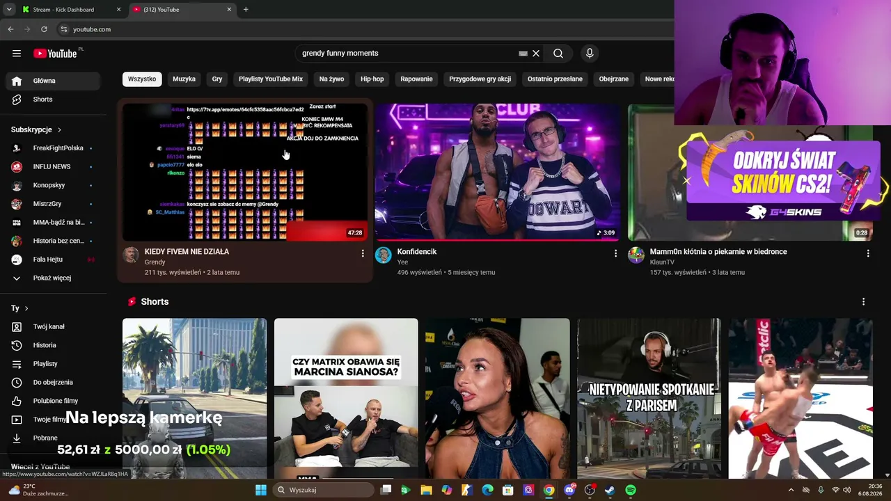Viewport: 891px width, 501px height.
Task: Open the Shorts section options menu
Action: 863,302
